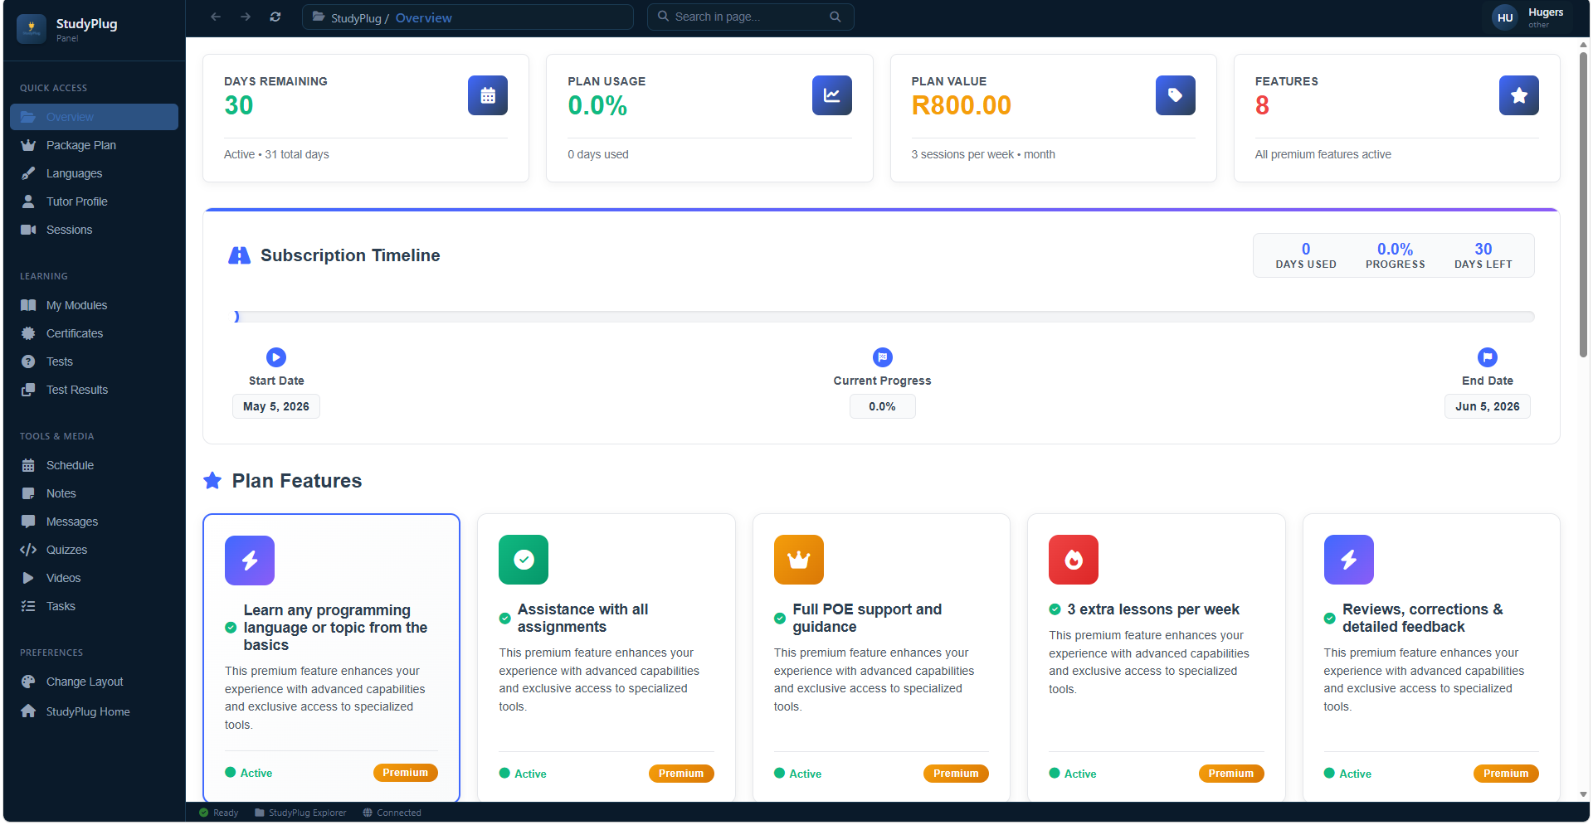Viewport: 1593px width, 825px height.
Task: Click the back navigation arrow
Action: [x=216, y=17]
